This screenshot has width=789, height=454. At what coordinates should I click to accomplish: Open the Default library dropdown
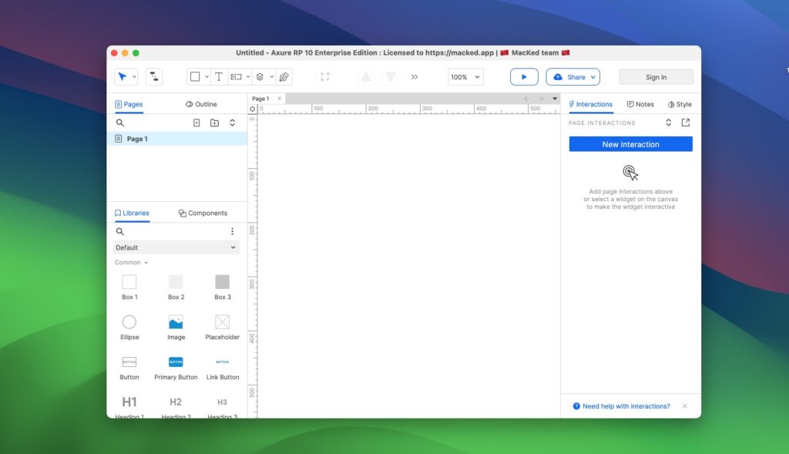tap(176, 247)
